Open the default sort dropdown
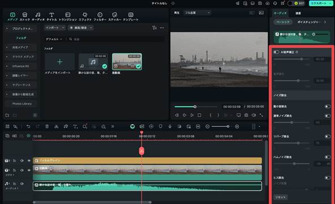 54,39
